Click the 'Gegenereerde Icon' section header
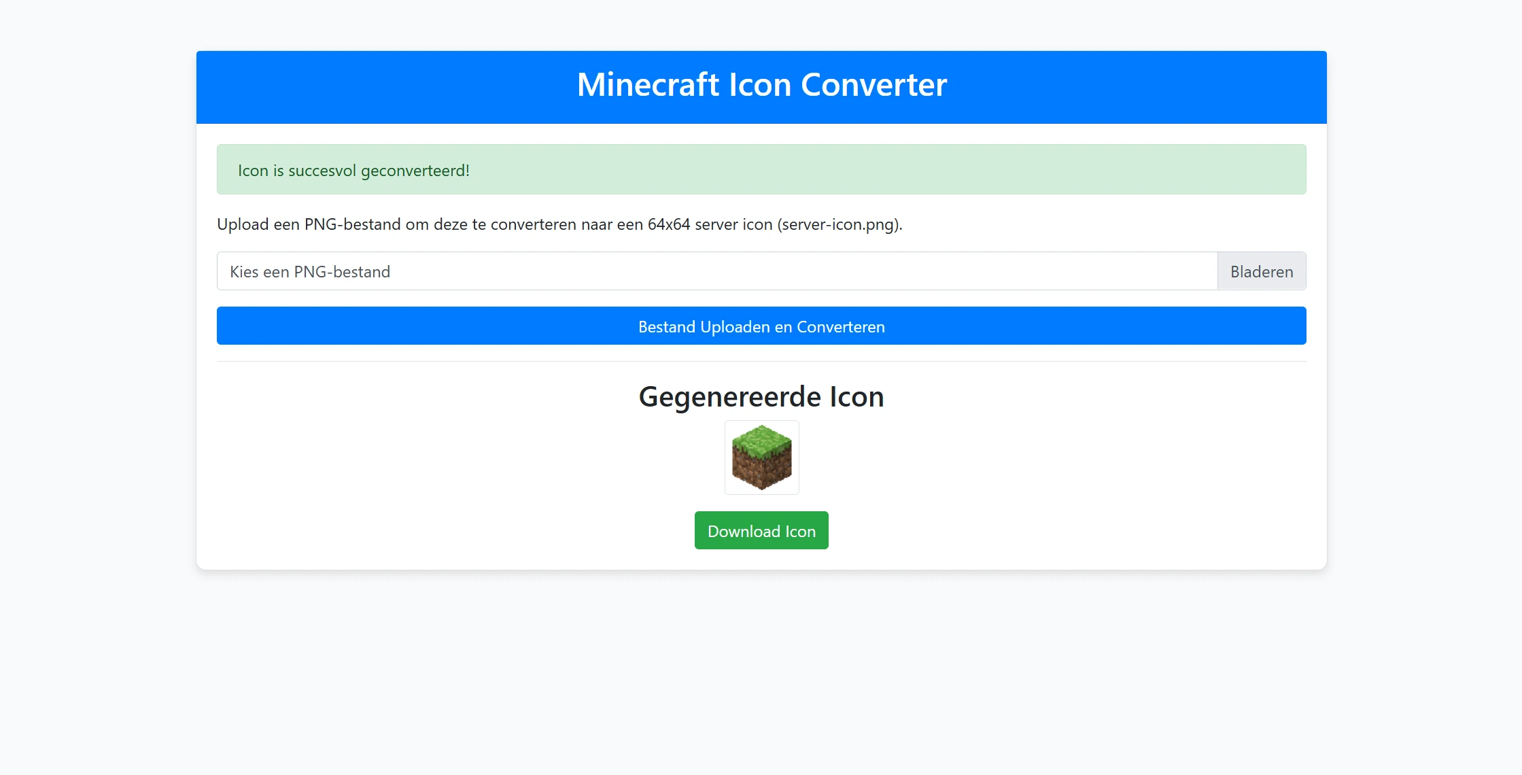The image size is (1522, 775). tap(761, 398)
